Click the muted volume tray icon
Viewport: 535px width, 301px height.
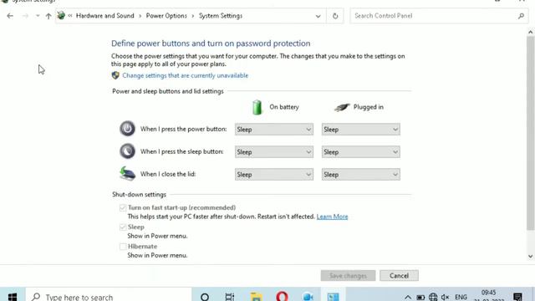pyautogui.click(x=445, y=298)
